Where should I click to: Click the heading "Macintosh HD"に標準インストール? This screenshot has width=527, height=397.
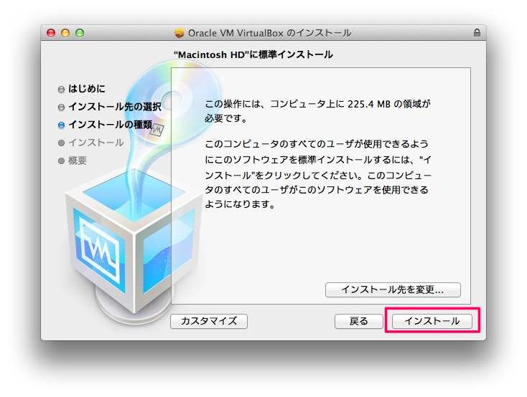(253, 54)
